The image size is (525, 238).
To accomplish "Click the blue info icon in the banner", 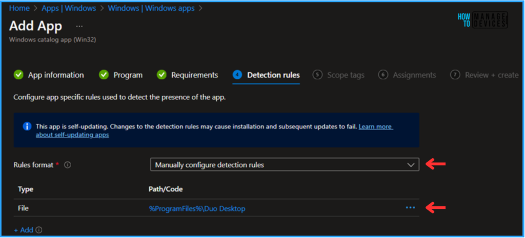I will 27,127.
